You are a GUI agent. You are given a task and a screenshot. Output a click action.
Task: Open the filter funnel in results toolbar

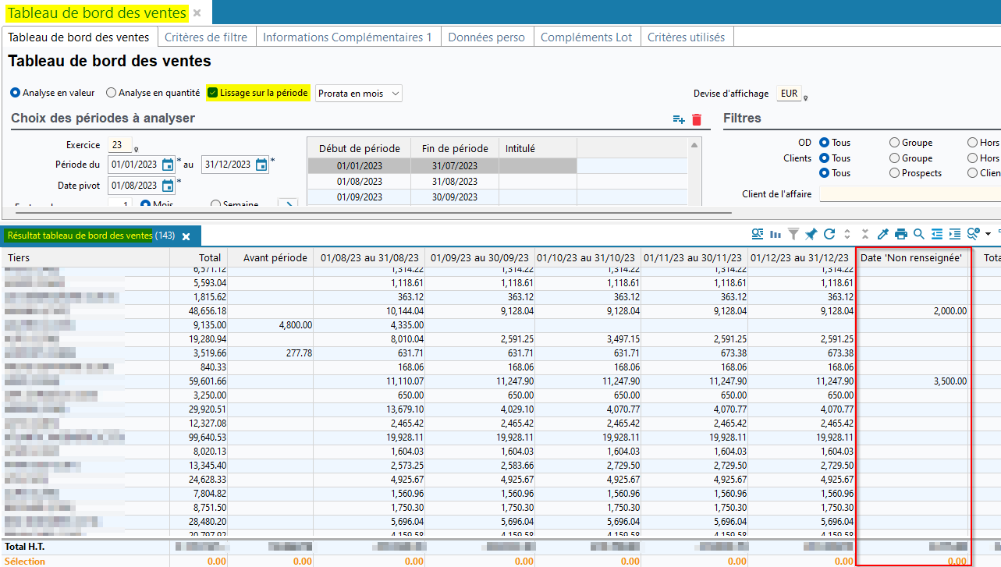click(x=793, y=234)
